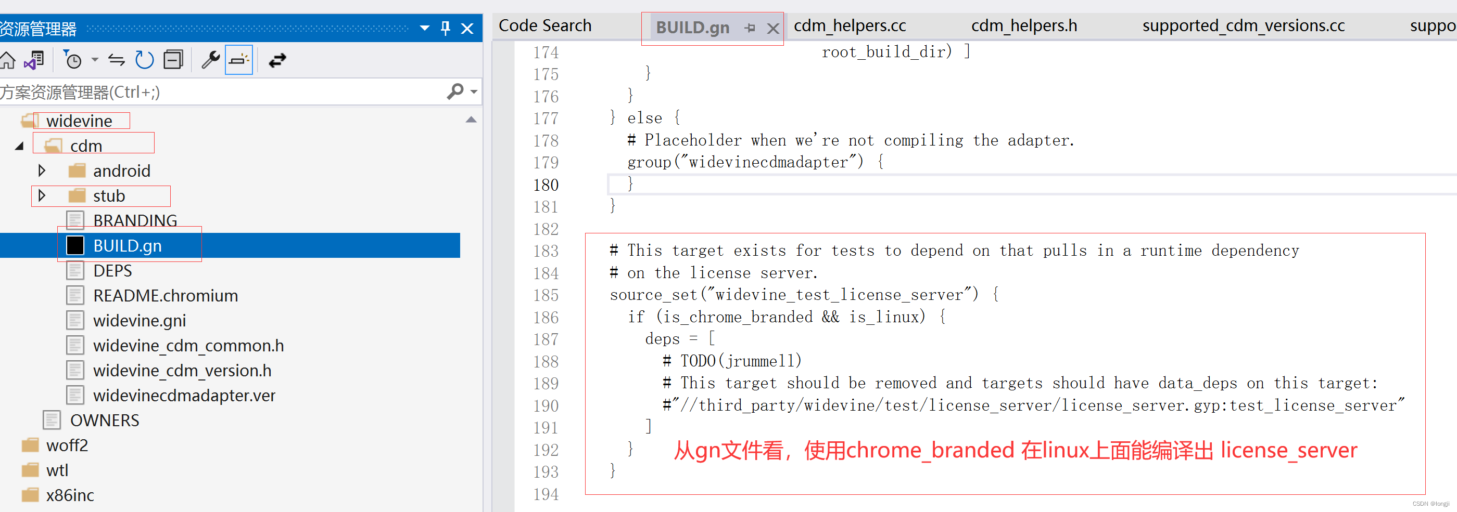Open the pending changes filter dropdown arrow
This screenshot has height=512, width=1457.
click(x=94, y=60)
